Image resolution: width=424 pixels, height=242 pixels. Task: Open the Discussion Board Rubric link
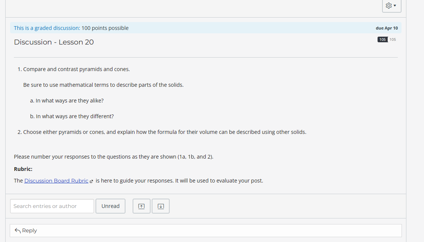point(56,180)
